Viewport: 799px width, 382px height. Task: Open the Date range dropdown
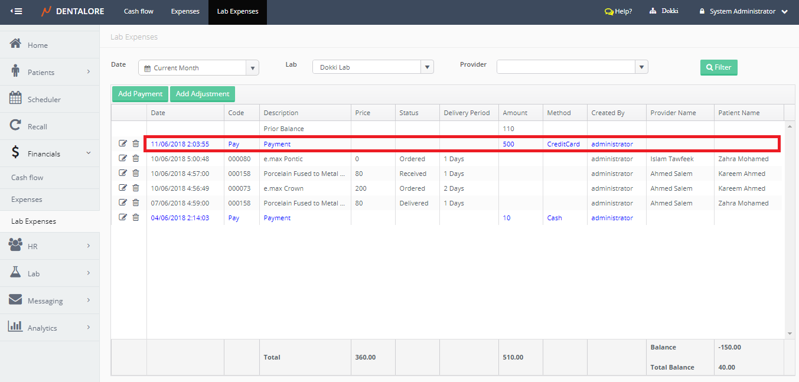coord(253,68)
